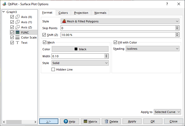Select the FUNC grid icon in tree
The height and width of the screenshot is (126, 185).
(17, 32)
